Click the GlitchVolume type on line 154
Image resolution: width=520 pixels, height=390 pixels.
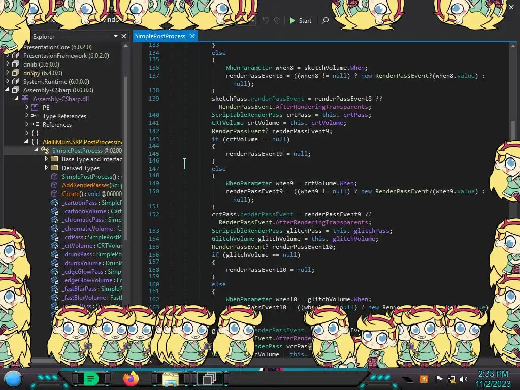[233, 239]
